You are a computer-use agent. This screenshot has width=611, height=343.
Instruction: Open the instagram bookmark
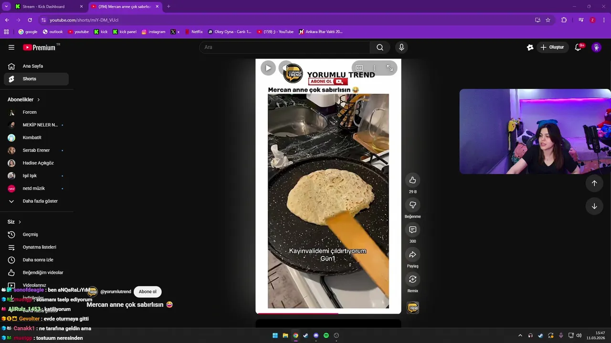tap(153, 32)
